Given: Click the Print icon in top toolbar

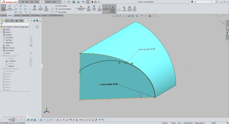Looking at the screenshot, I should 78,2.
